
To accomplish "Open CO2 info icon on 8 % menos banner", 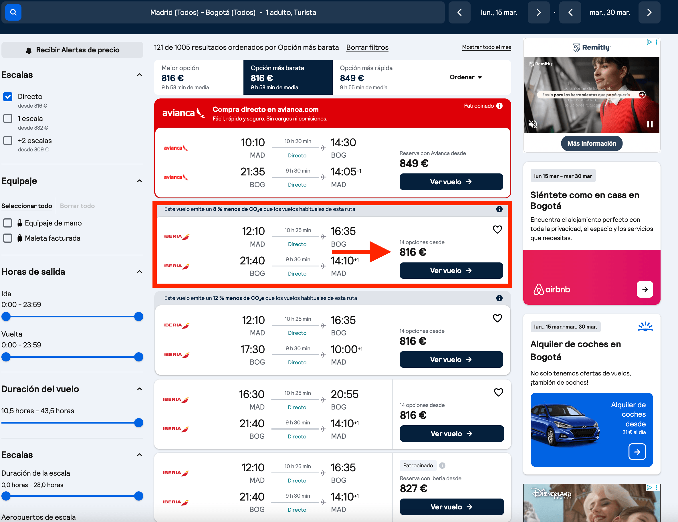I will [x=499, y=209].
